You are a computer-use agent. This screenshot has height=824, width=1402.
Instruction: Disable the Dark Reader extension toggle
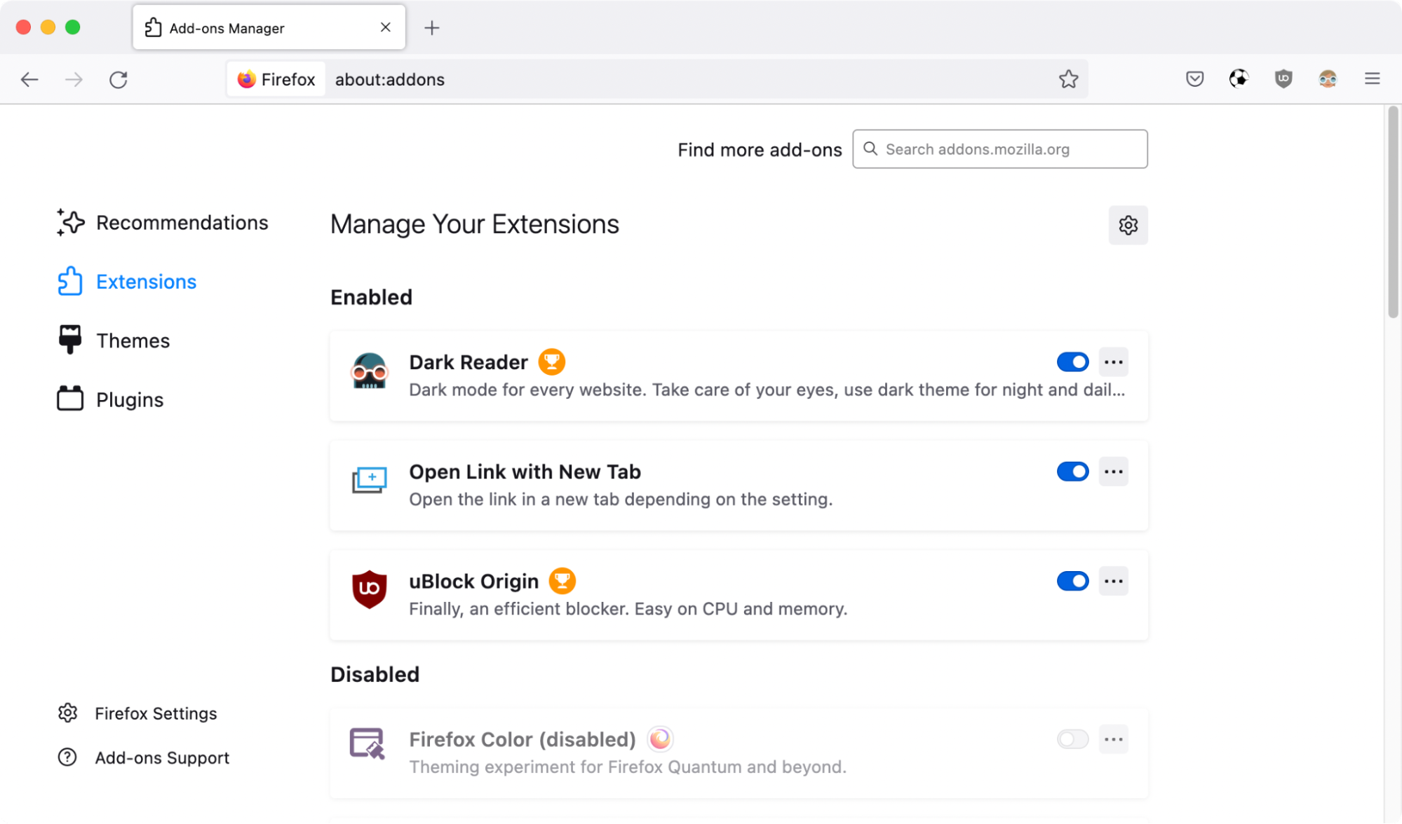coord(1072,362)
